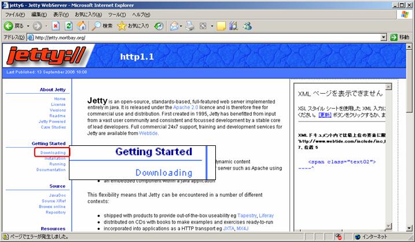The image size is (415, 242).
Task: Refresh the page with the green arrows icon
Action: tap(68, 25)
